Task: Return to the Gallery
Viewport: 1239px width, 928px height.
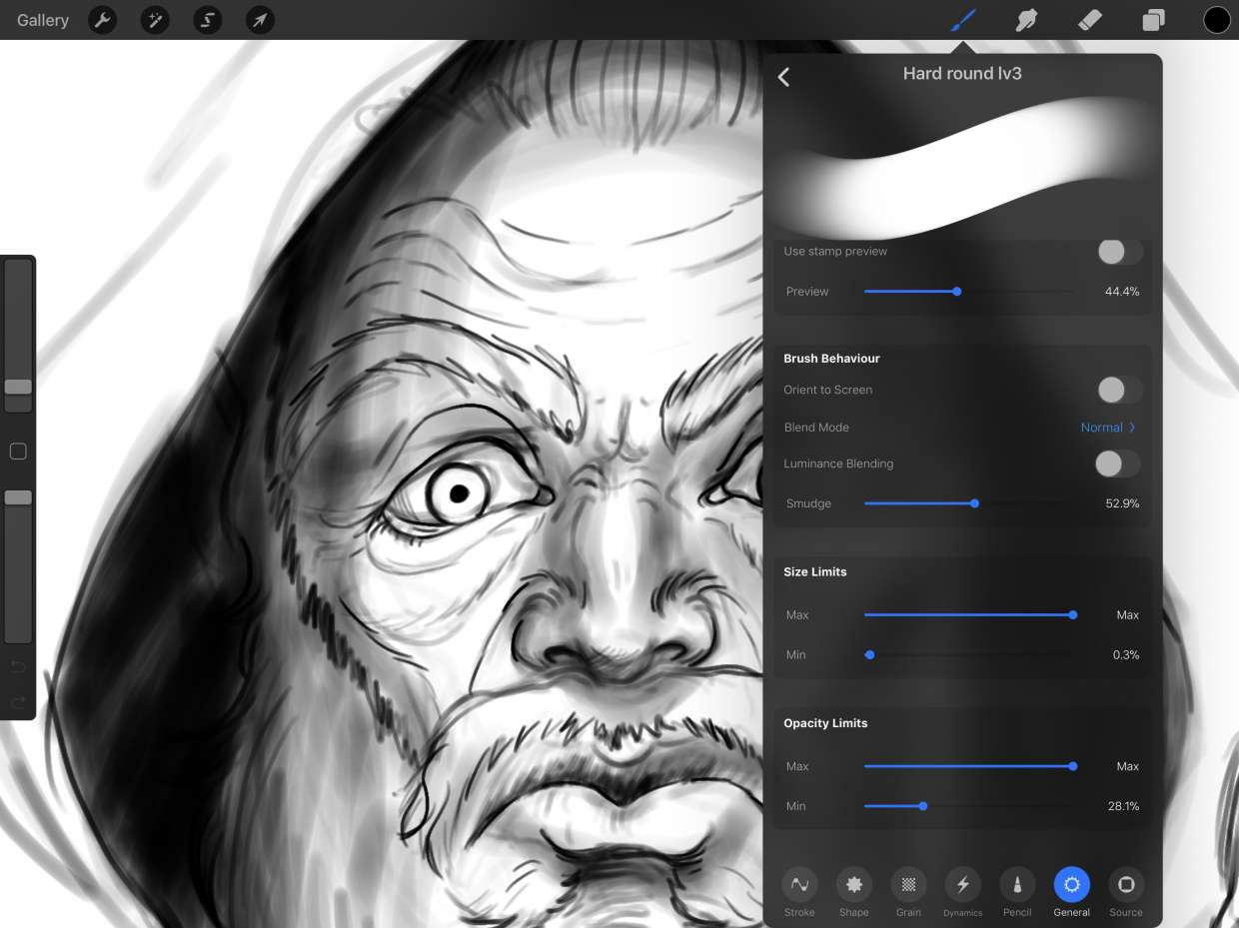Action: click(x=43, y=20)
